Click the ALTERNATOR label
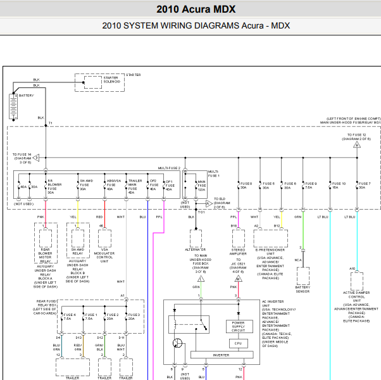The height and width of the screenshot is (380, 381). point(196,250)
